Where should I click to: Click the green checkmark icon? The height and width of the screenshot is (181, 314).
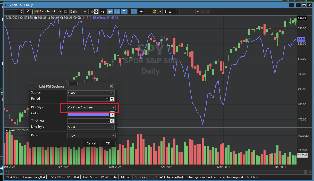pyautogui.click(x=203, y=12)
